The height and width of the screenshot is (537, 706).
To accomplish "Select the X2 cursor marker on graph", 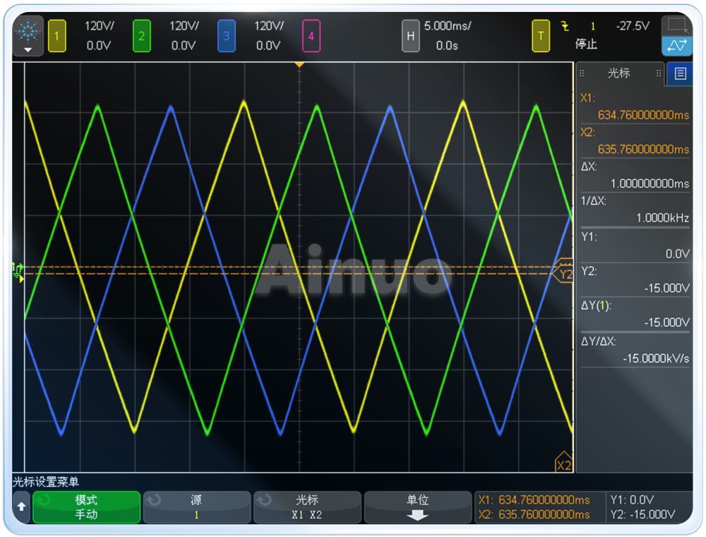I will pyautogui.click(x=563, y=463).
